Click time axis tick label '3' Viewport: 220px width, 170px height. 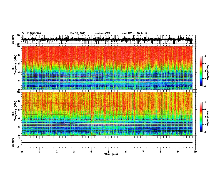(x=74, y=152)
